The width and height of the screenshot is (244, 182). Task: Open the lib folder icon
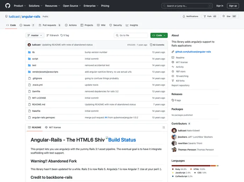pyautogui.click(x=29, y=52)
